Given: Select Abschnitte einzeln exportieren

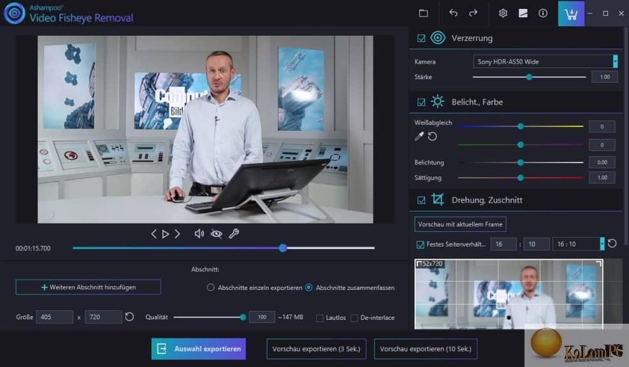Looking at the screenshot, I should (x=210, y=287).
